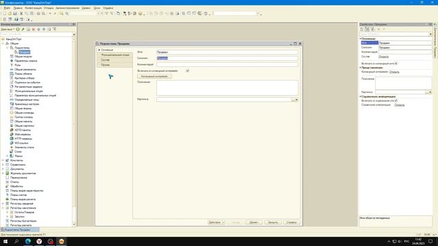
Task: Click the Закрыть button in dialog
Action: tap(272, 222)
